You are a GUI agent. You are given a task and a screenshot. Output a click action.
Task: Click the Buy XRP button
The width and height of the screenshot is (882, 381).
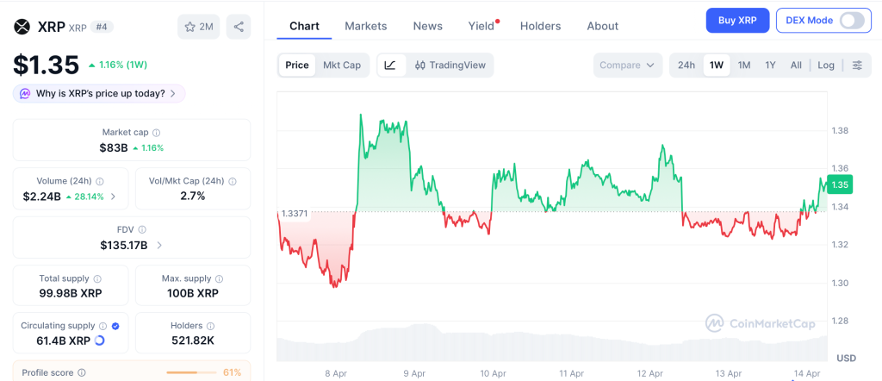(x=736, y=21)
